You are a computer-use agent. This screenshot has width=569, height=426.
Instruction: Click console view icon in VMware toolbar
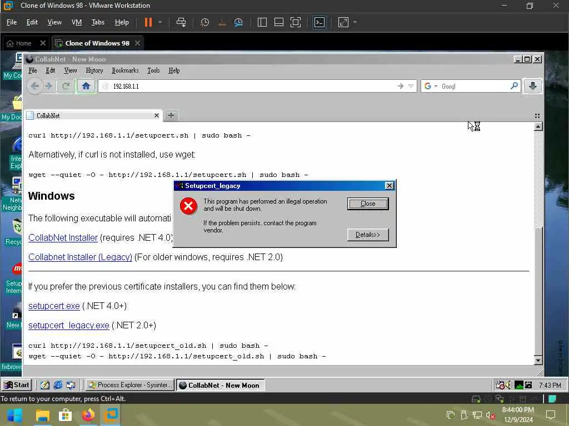(320, 22)
